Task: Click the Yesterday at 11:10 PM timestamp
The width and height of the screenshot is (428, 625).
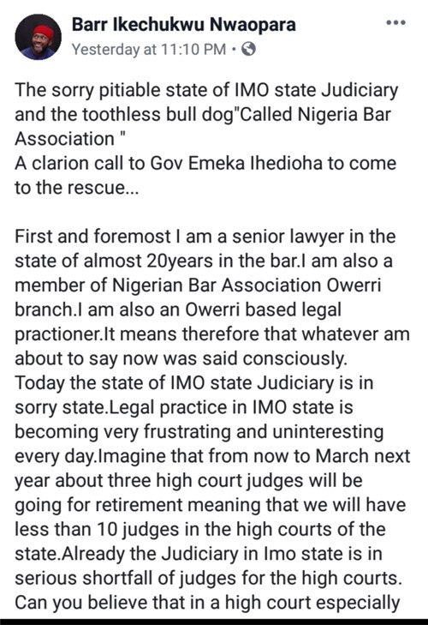Action: coord(149,50)
